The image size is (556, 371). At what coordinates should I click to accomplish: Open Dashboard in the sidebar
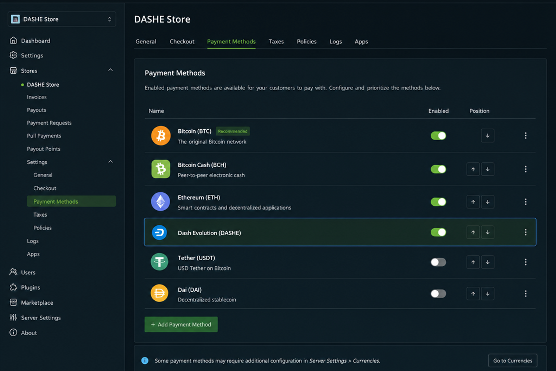tap(30, 41)
